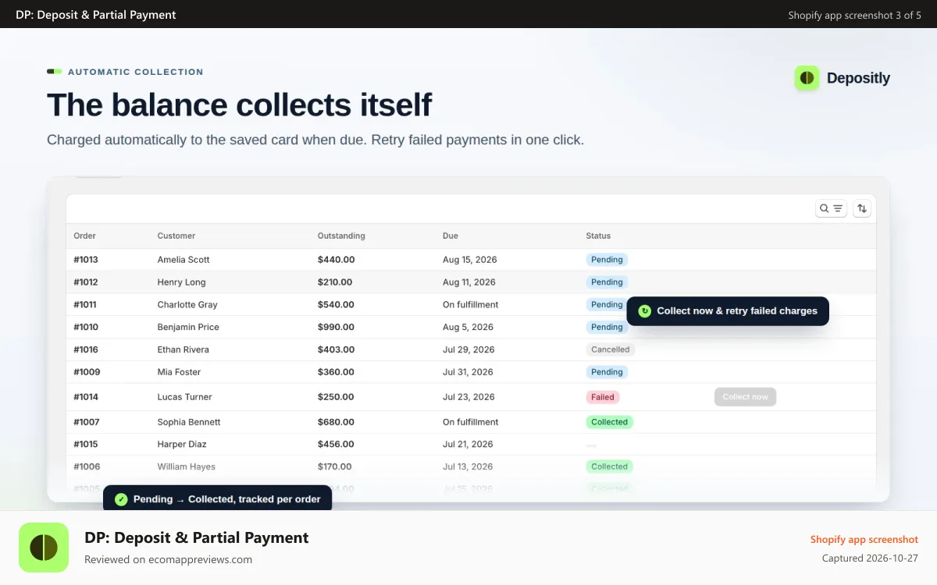Click Reviewed on ecomappreviews.com text
The width and height of the screenshot is (937, 585).
coord(169,559)
